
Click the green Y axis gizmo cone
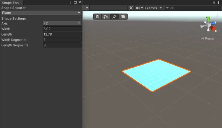click(208, 19)
